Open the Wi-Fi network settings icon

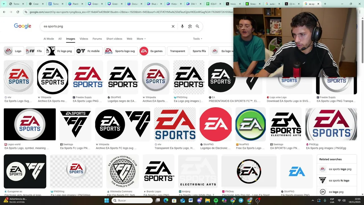point(339,200)
